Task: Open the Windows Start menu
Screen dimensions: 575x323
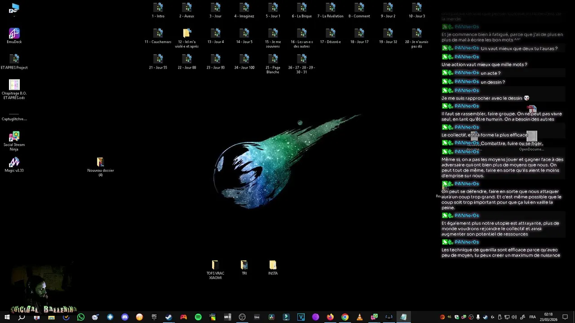Action: [7, 317]
